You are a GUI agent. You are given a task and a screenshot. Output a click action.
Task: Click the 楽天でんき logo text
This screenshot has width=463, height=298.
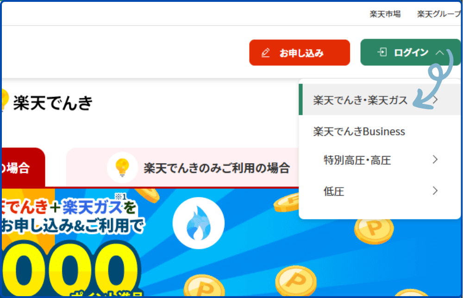point(53,102)
